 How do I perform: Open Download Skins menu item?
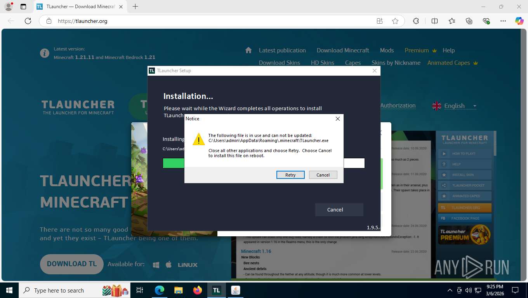tap(280, 63)
